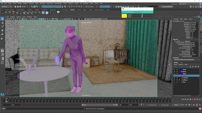Click the MEL command line field
202x113 pixels.
[x=45, y=109]
